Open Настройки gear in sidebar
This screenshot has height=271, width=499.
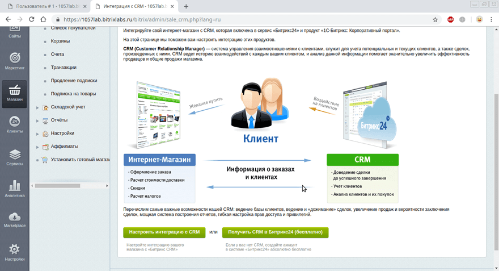pyautogui.click(x=15, y=252)
